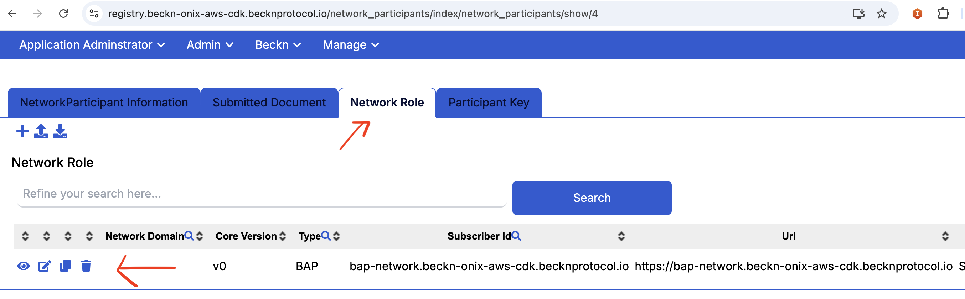Image resolution: width=965 pixels, height=299 pixels.
Task: Add a new network role record
Action: click(x=22, y=131)
